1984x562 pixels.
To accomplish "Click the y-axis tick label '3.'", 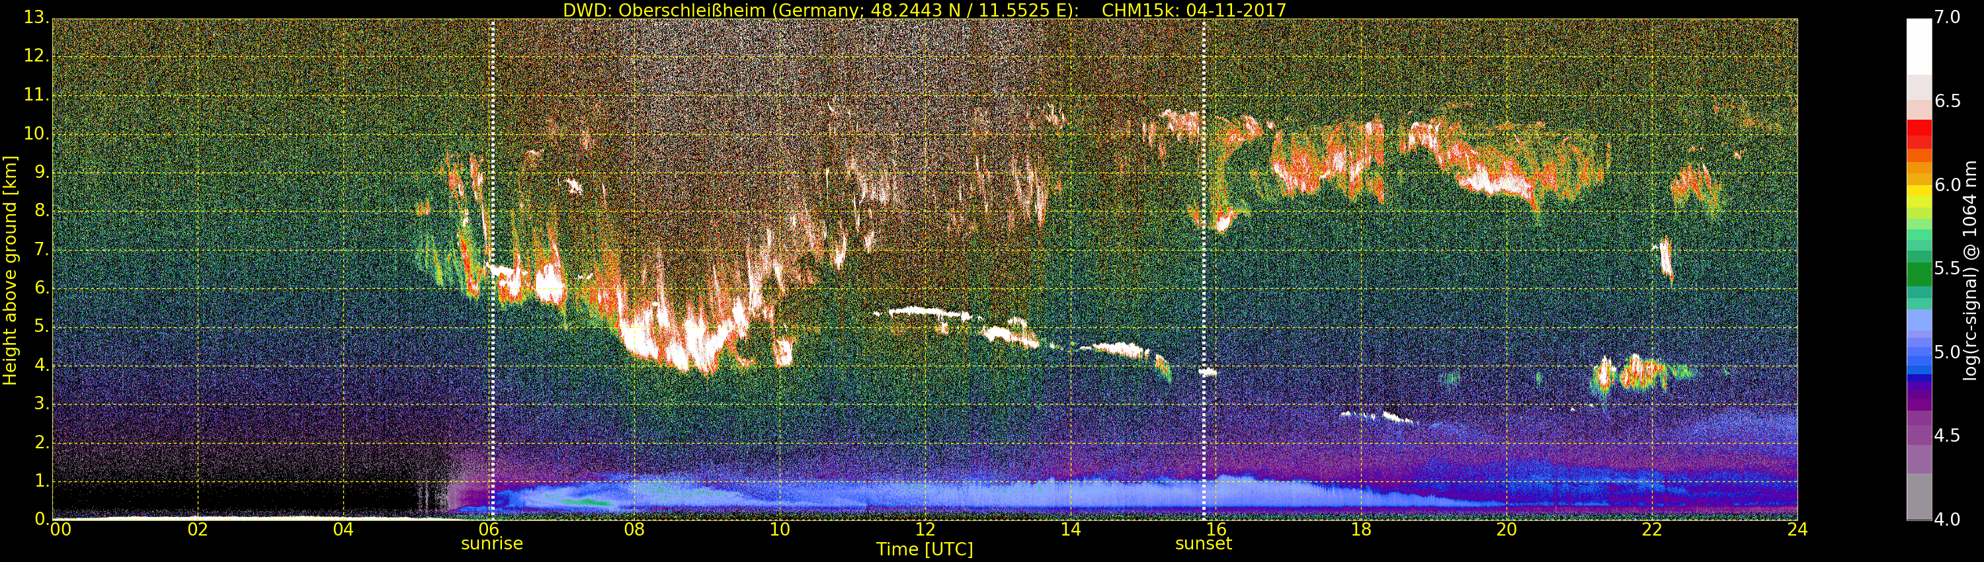I will click(42, 404).
